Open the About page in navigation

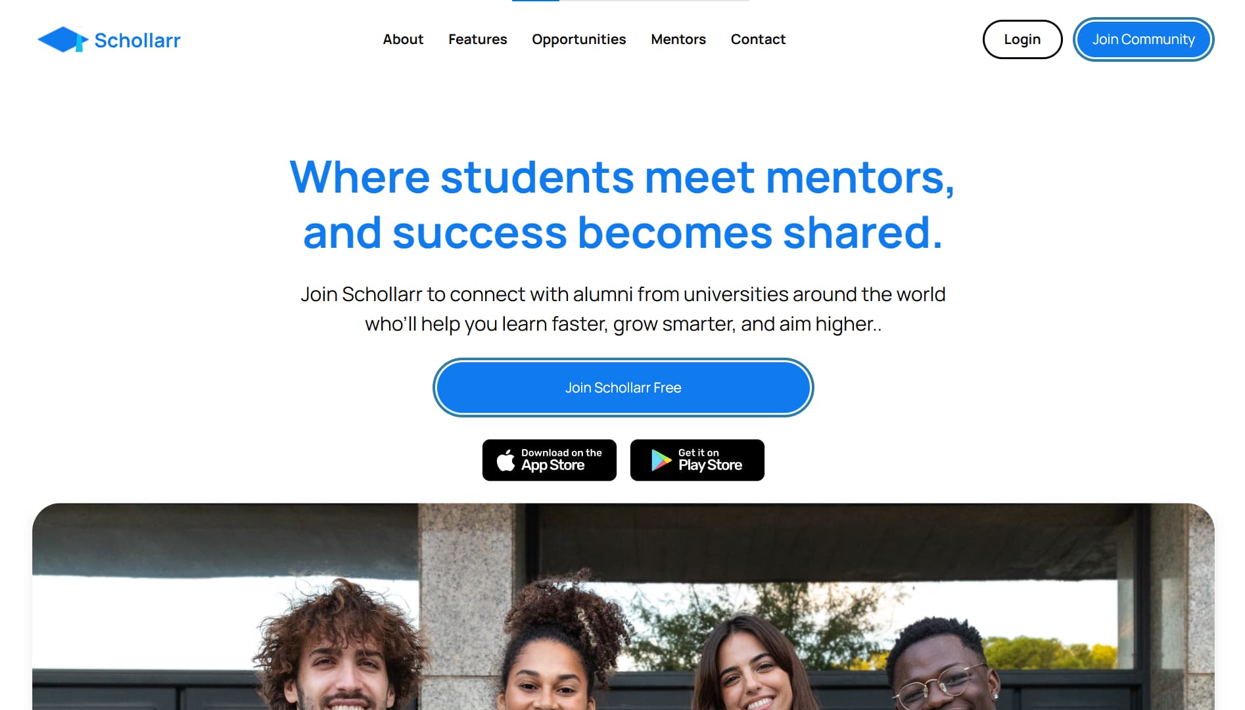pos(403,39)
